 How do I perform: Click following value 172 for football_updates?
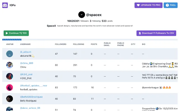[75, 88]
